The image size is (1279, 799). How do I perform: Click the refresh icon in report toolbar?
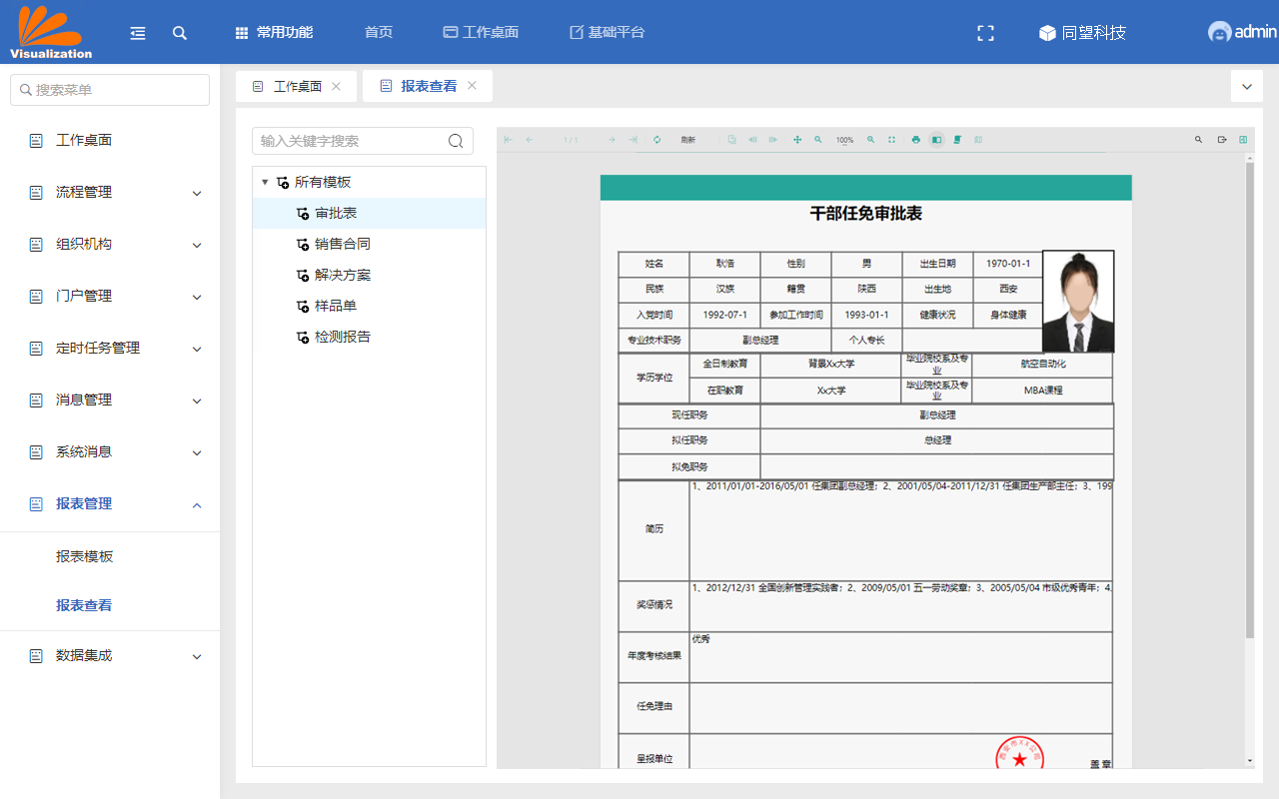point(656,140)
